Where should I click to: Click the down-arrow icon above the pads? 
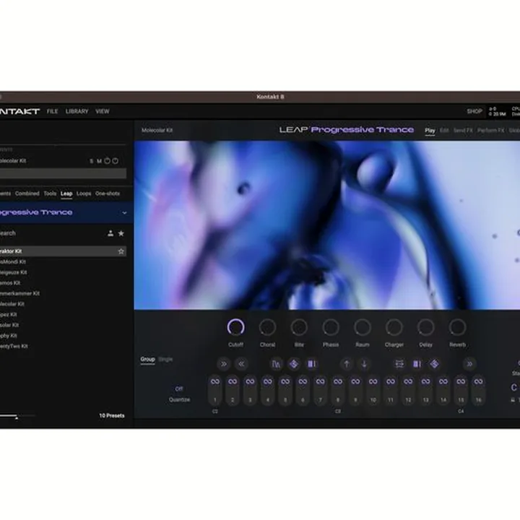pyautogui.click(x=364, y=364)
